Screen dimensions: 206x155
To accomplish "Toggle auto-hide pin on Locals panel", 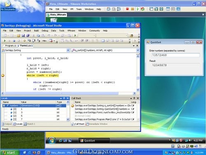I will point(64,98).
